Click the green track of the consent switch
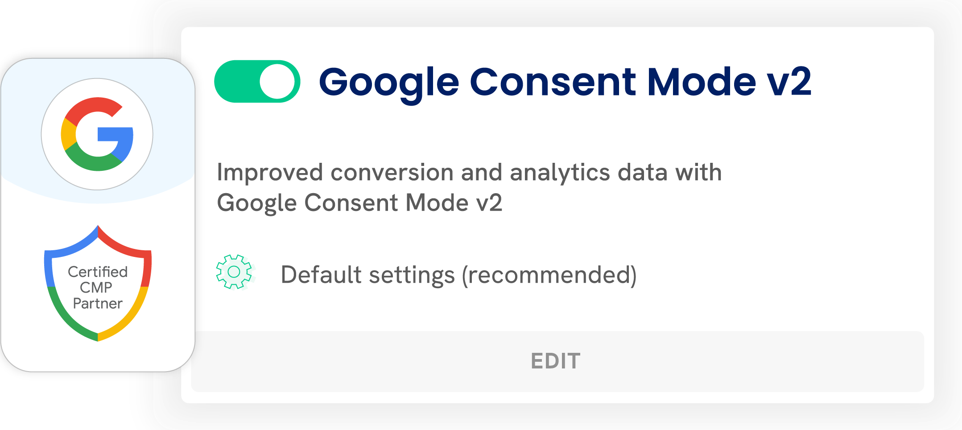The image size is (962, 430). click(x=236, y=82)
